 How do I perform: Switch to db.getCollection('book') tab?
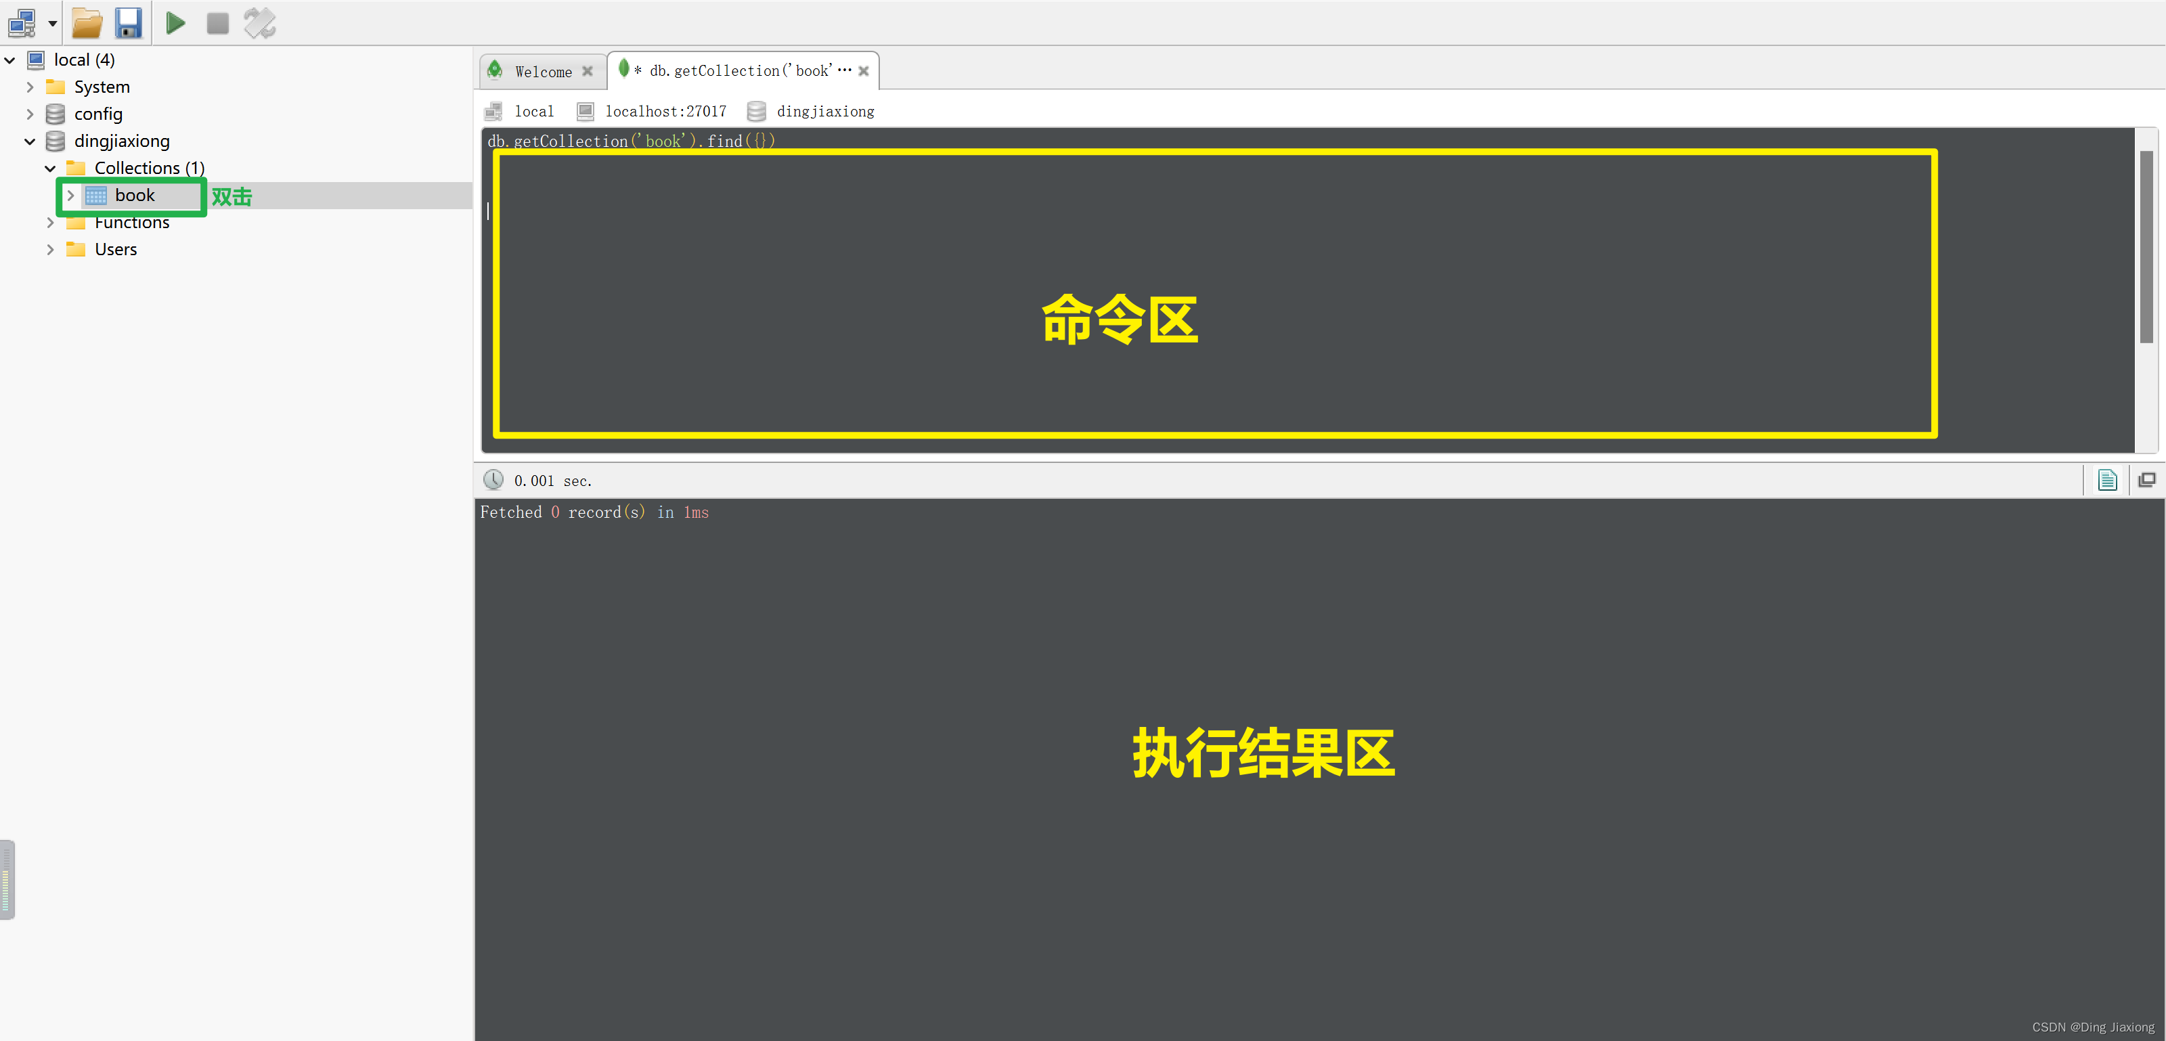(x=743, y=70)
